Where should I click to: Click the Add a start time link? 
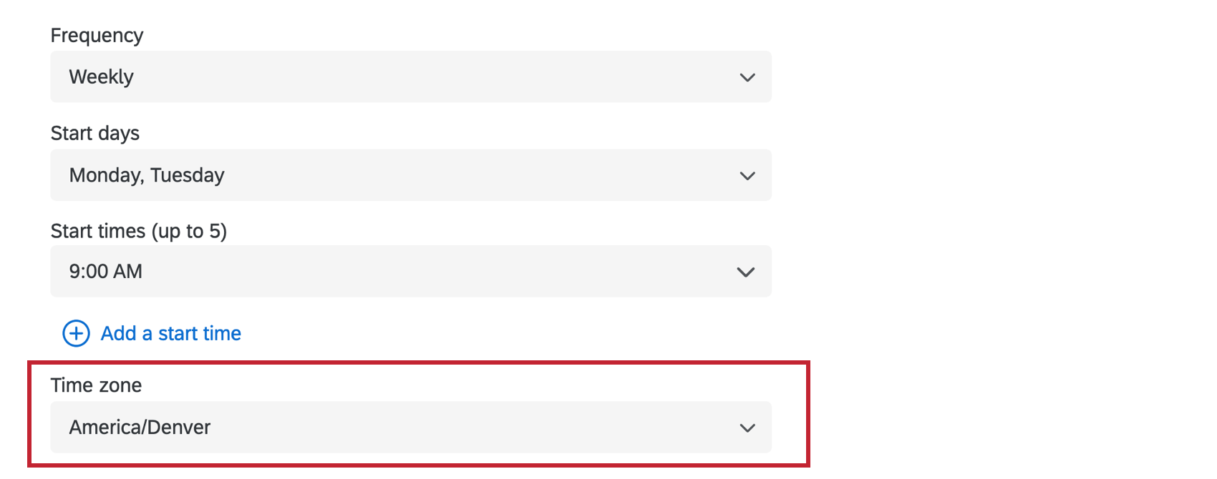[170, 333]
